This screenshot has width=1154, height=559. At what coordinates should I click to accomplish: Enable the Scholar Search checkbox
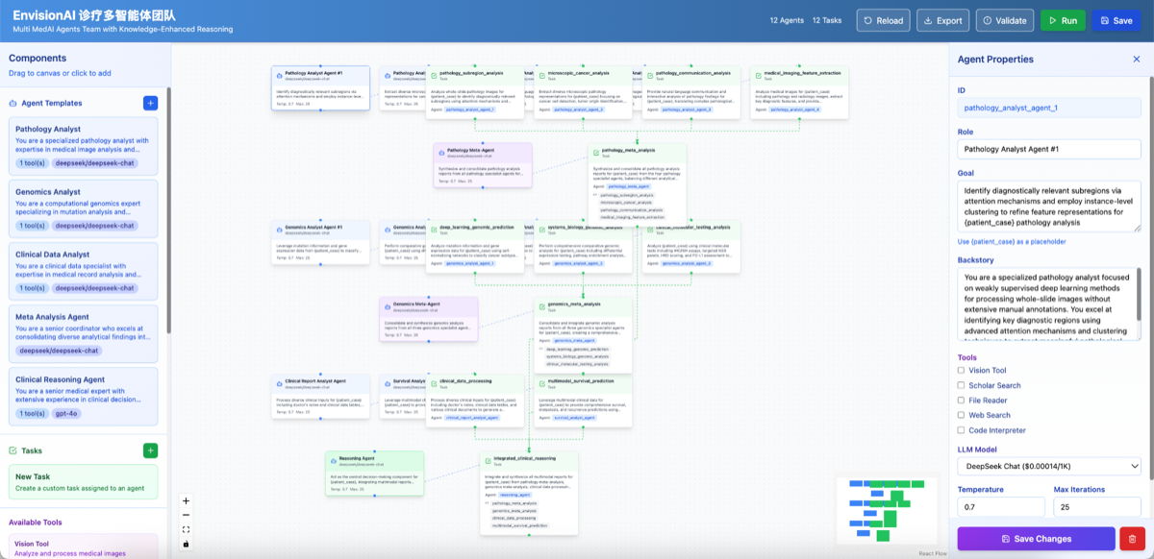pos(962,385)
